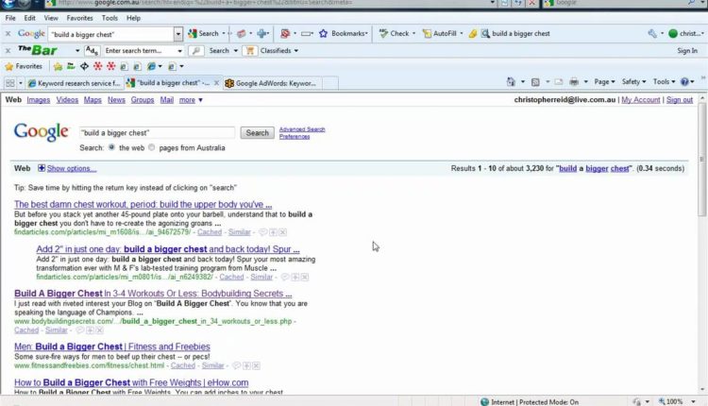Click the popup blocker icon in Google toolbar
The height and width of the screenshot is (406, 708).
tap(285, 33)
